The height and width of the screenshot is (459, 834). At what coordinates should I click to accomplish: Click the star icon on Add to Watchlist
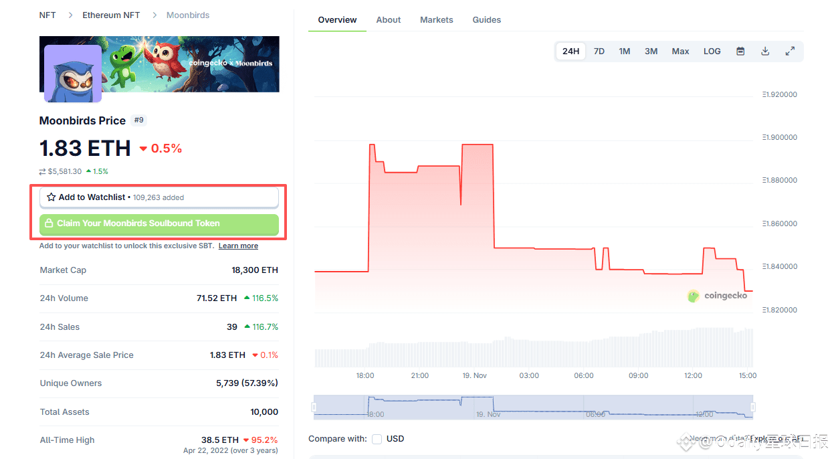(x=51, y=197)
